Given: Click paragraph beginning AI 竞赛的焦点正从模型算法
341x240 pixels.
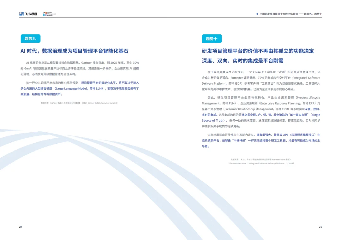Looking at the screenshot, I should point(80,68).
